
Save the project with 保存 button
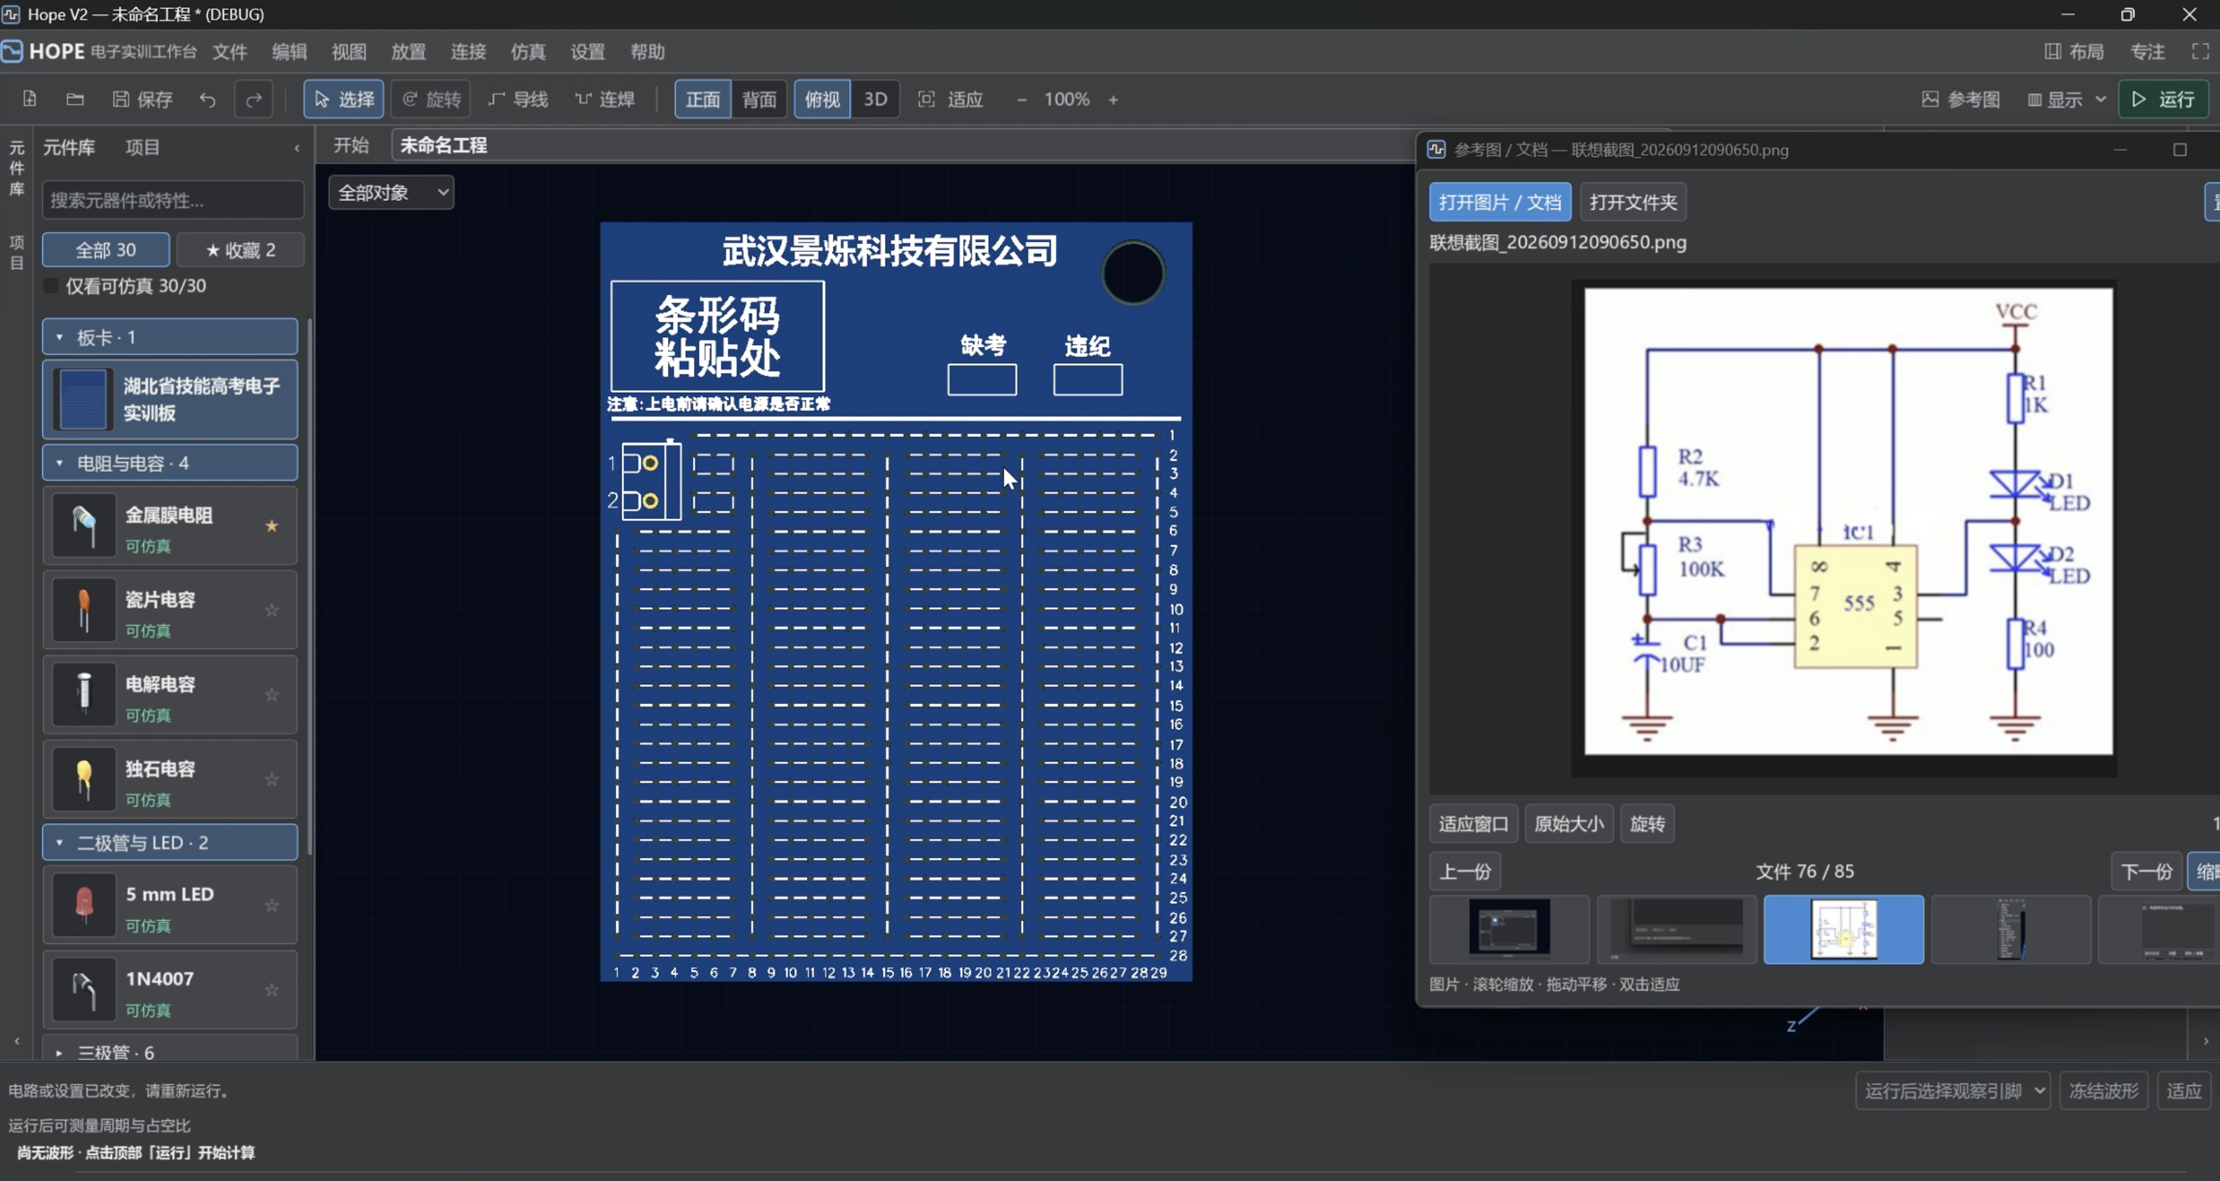143,99
